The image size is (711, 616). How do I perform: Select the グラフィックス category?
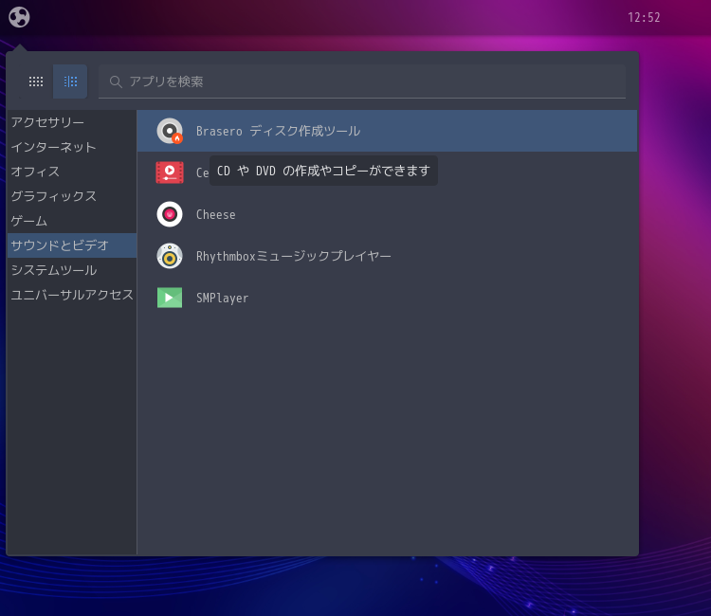pos(72,196)
